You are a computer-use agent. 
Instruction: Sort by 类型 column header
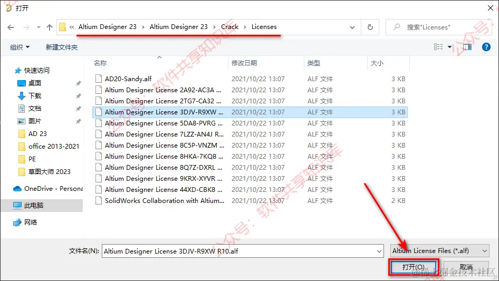click(335, 63)
